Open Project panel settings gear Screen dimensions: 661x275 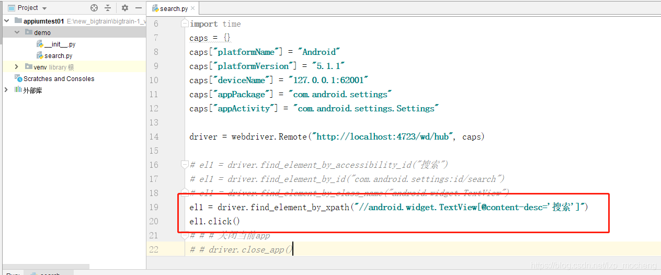[x=124, y=8]
